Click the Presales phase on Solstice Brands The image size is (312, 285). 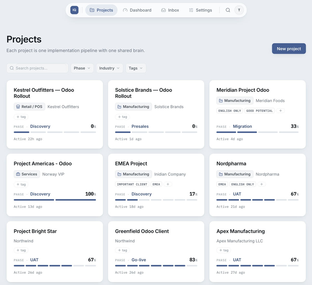point(140,126)
